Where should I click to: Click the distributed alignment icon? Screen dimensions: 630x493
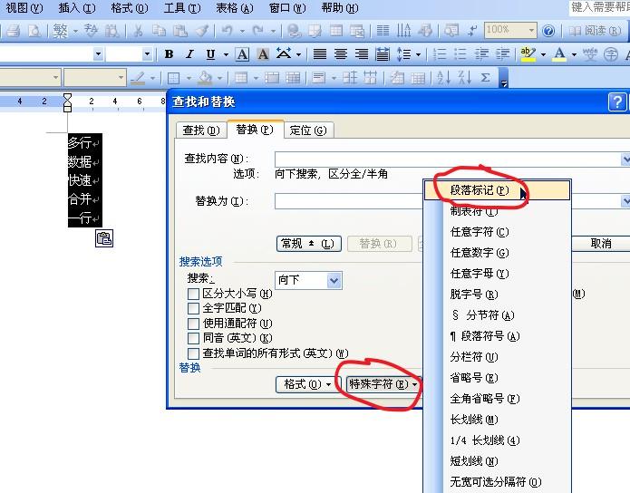383,53
